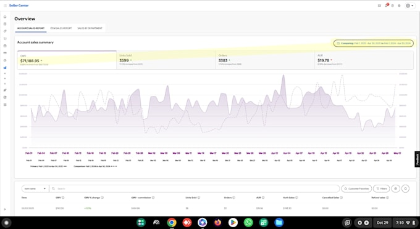420x229 pixels.
Task: Click the Date column header
Action: click(x=24, y=198)
